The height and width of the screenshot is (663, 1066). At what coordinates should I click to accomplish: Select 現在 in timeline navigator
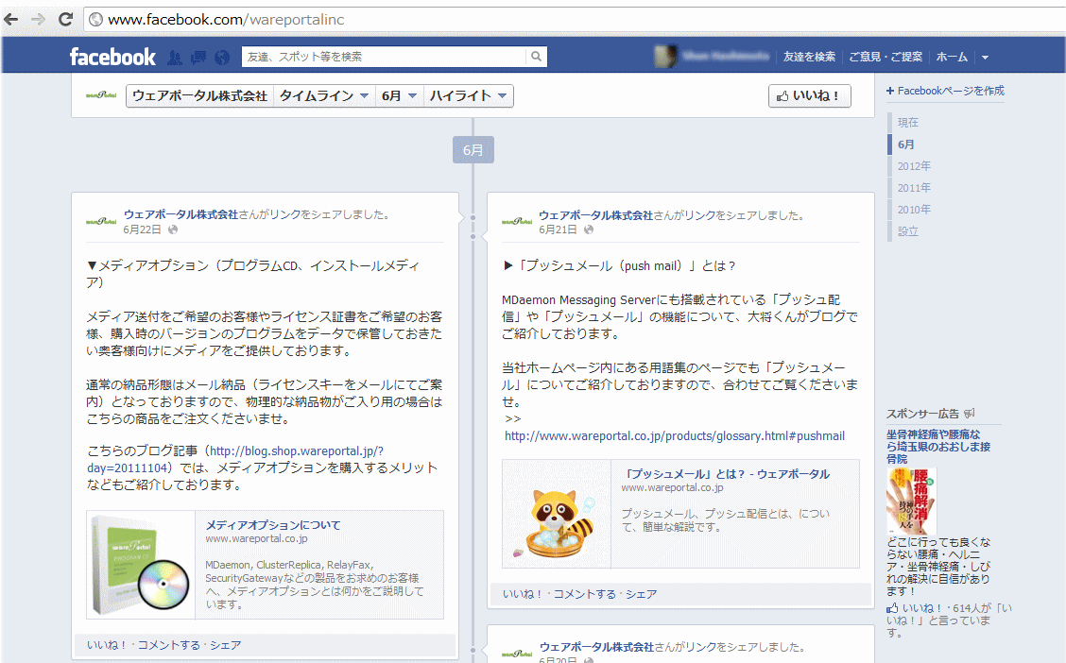pyautogui.click(x=907, y=122)
